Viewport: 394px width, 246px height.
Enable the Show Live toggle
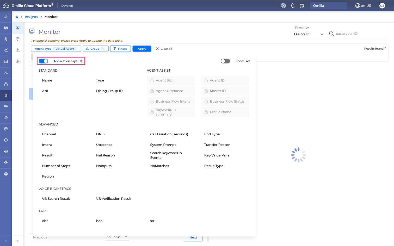pyautogui.click(x=225, y=61)
